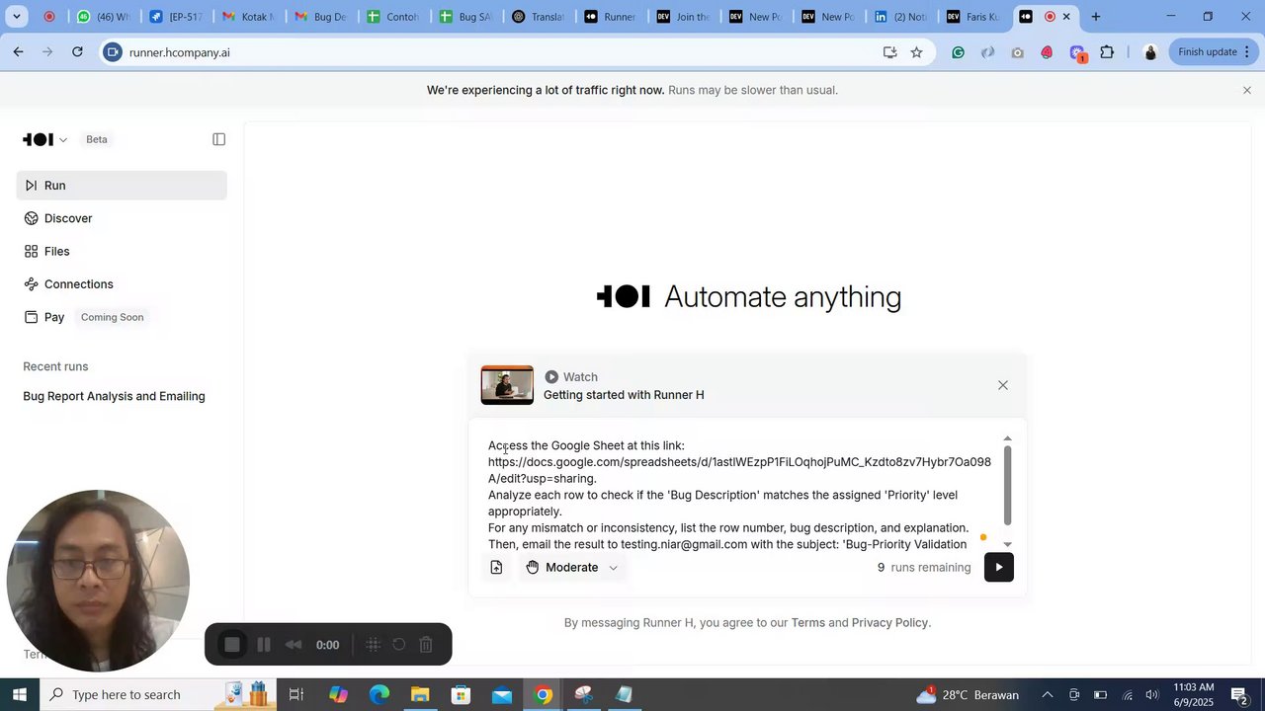Click the Finish update button

pyautogui.click(x=1214, y=52)
